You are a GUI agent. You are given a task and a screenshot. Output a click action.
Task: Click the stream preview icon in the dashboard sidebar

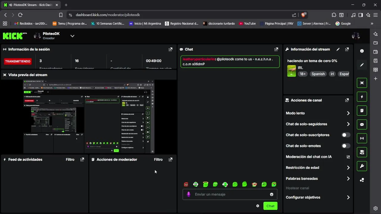click(x=362, y=83)
